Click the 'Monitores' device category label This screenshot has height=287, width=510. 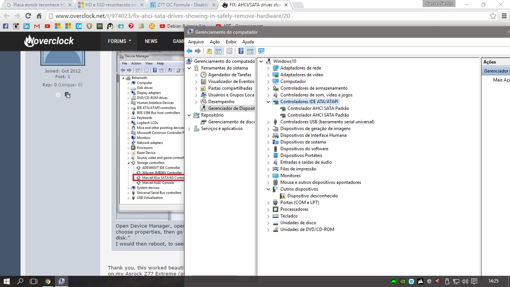click(290, 176)
